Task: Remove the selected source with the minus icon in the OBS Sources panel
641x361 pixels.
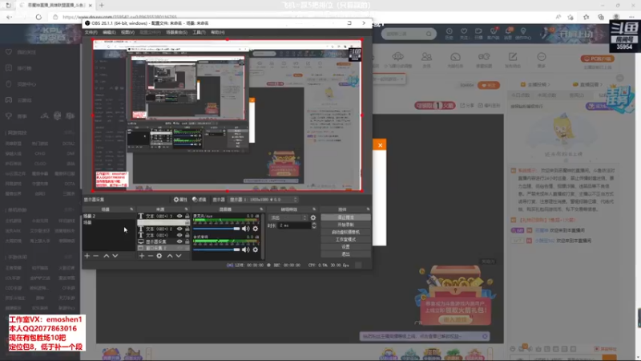Action: pyautogui.click(x=151, y=256)
